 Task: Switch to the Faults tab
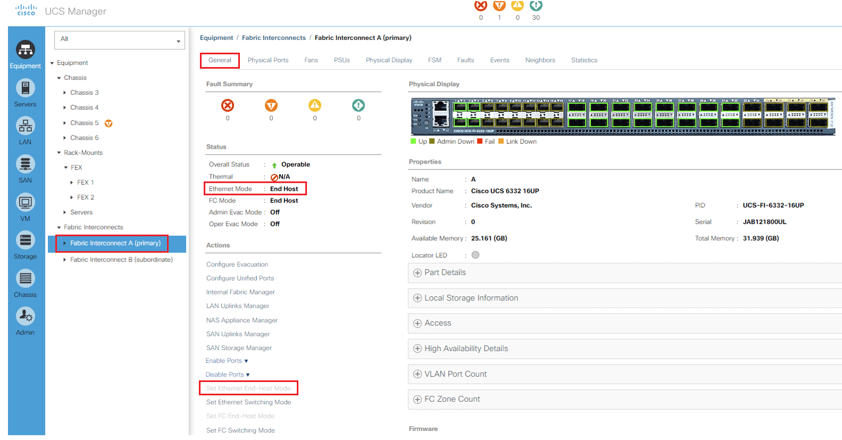(x=466, y=60)
